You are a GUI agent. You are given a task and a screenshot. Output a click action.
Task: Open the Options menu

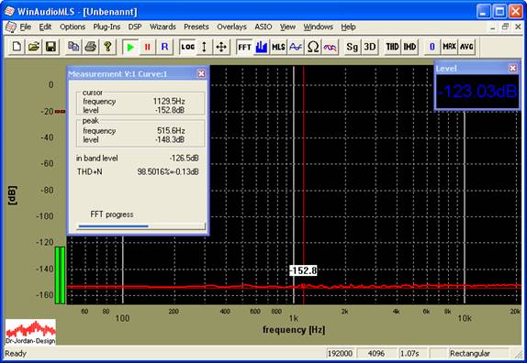(73, 27)
